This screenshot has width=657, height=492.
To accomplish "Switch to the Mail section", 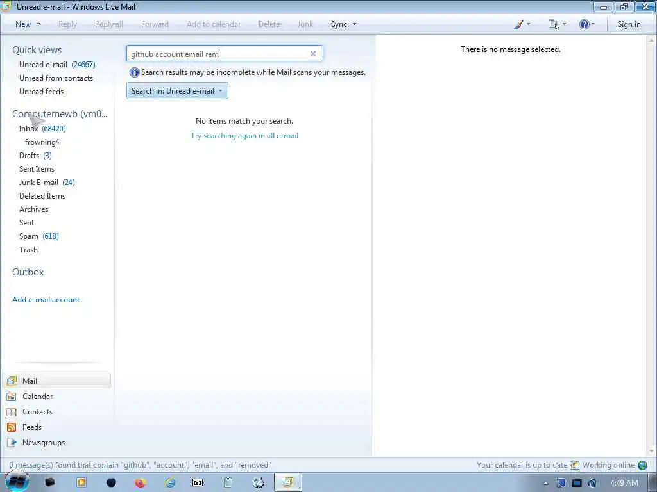I will point(57,381).
